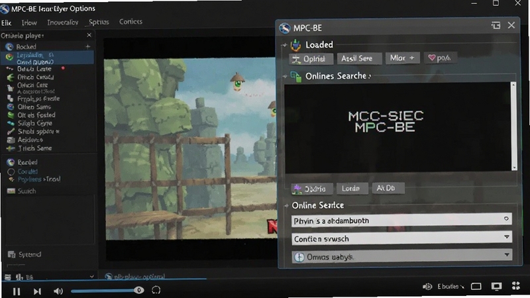This screenshot has width=530, height=298.
Task: Open the Inoveraloy menu
Action: 62,23
